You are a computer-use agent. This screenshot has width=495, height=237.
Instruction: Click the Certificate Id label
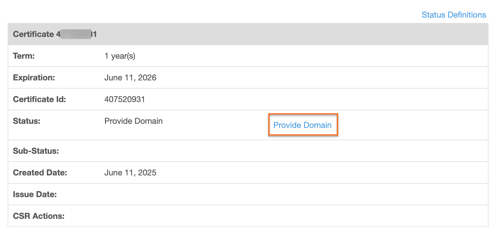tap(38, 99)
